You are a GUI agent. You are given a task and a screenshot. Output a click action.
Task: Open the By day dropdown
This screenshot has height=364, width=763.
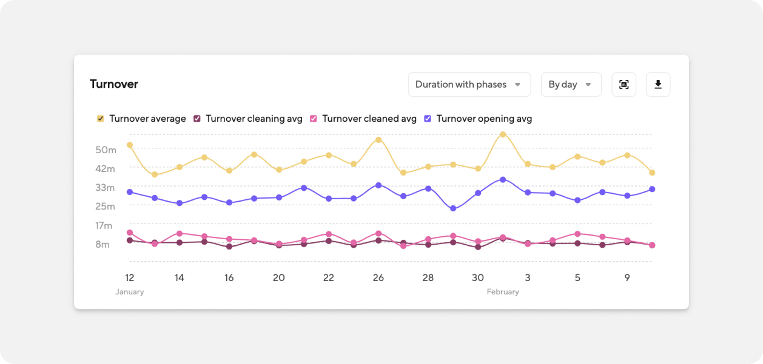coord(571,85)
